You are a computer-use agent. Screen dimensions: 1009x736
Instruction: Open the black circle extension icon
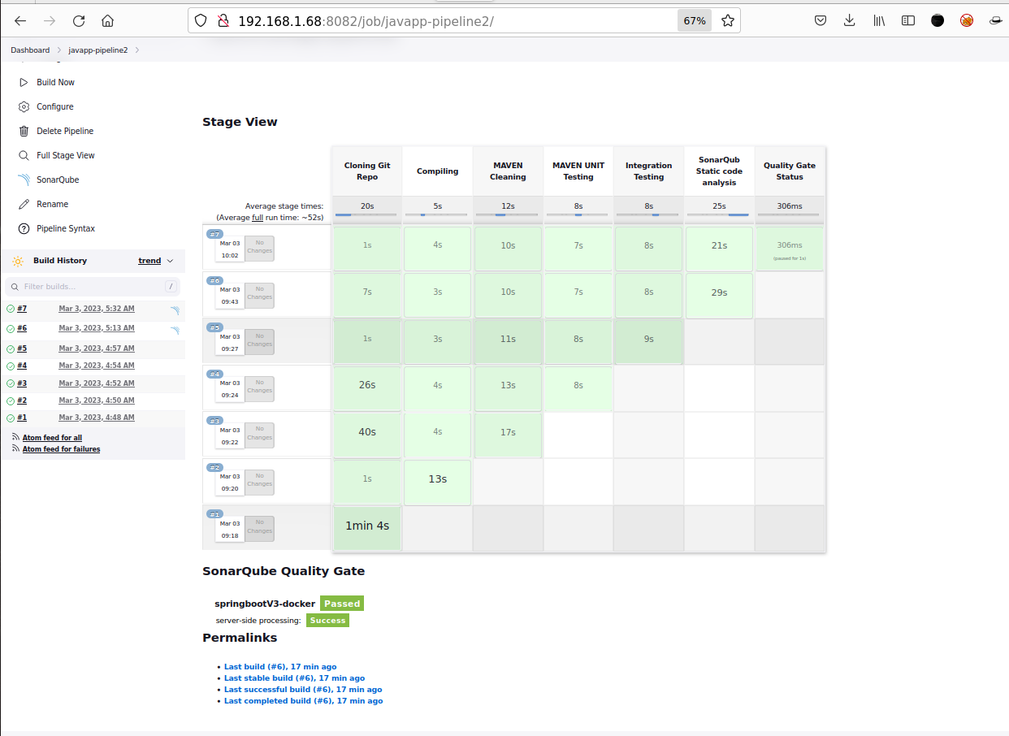click(938, 21)
